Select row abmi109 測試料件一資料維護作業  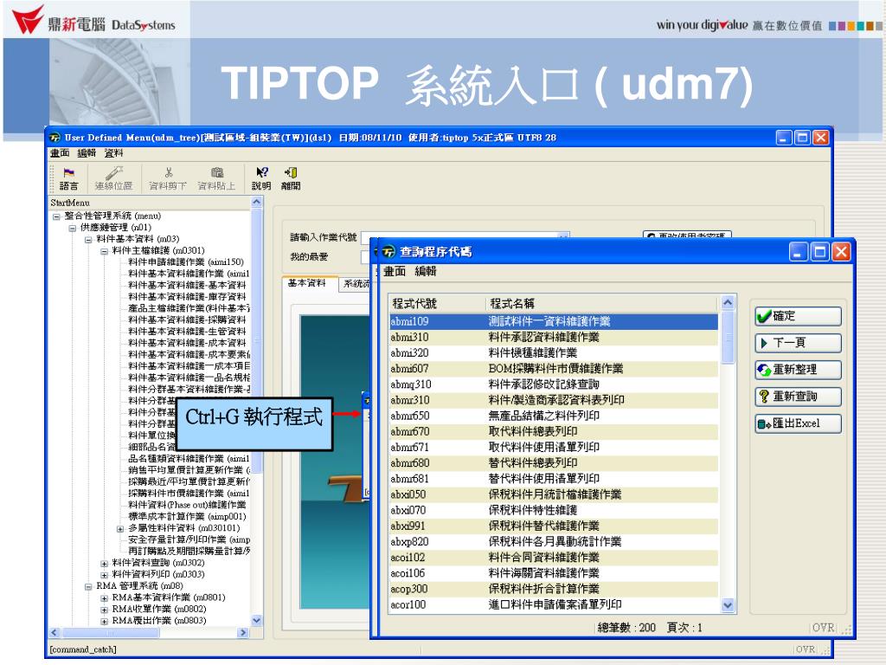pos(554,322)
